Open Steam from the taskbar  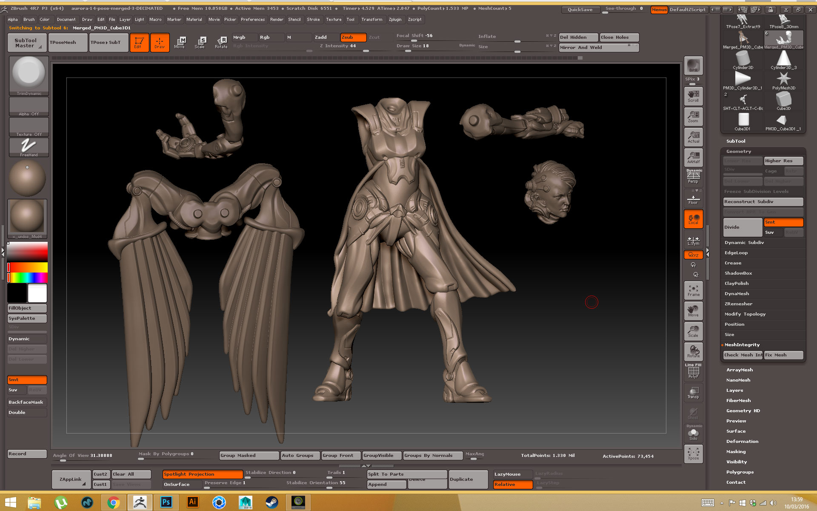pos(272,502)
